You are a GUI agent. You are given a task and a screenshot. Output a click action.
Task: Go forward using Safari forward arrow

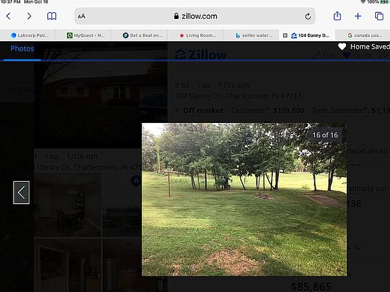29,16
